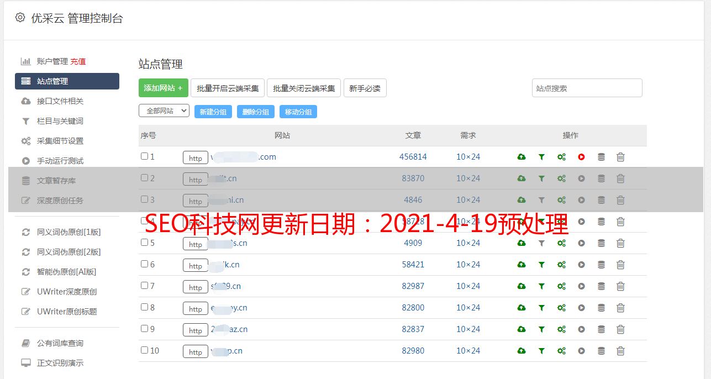Click the filter icon in row 10
This screenshot has height=379, width=711.
(541, 351)
